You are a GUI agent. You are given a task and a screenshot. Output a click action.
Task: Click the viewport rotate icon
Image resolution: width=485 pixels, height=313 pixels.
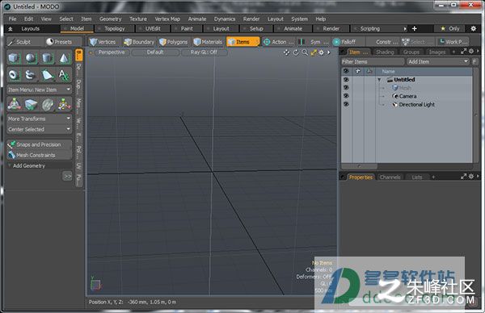pos(296,52)
